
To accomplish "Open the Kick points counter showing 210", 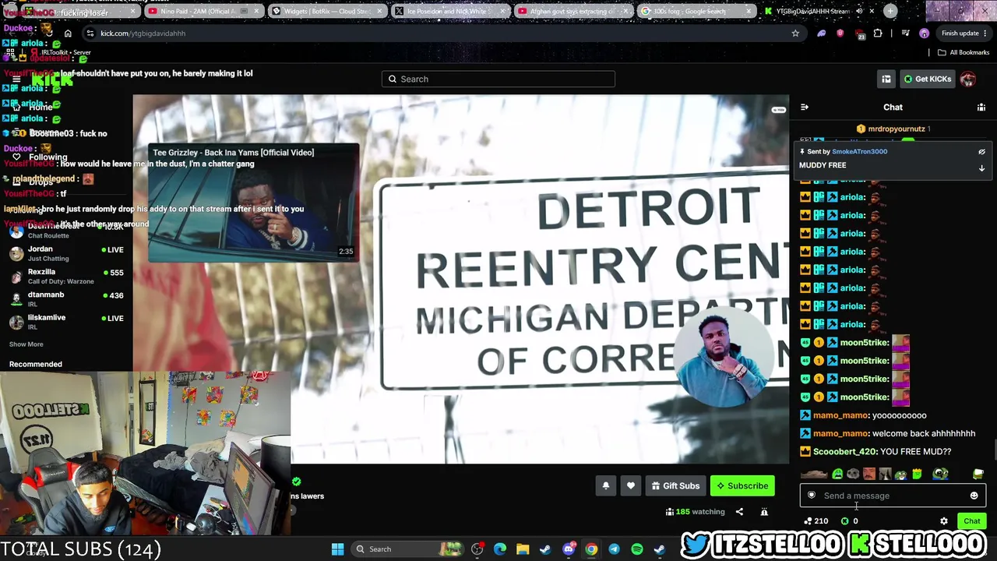I will 816,521.
